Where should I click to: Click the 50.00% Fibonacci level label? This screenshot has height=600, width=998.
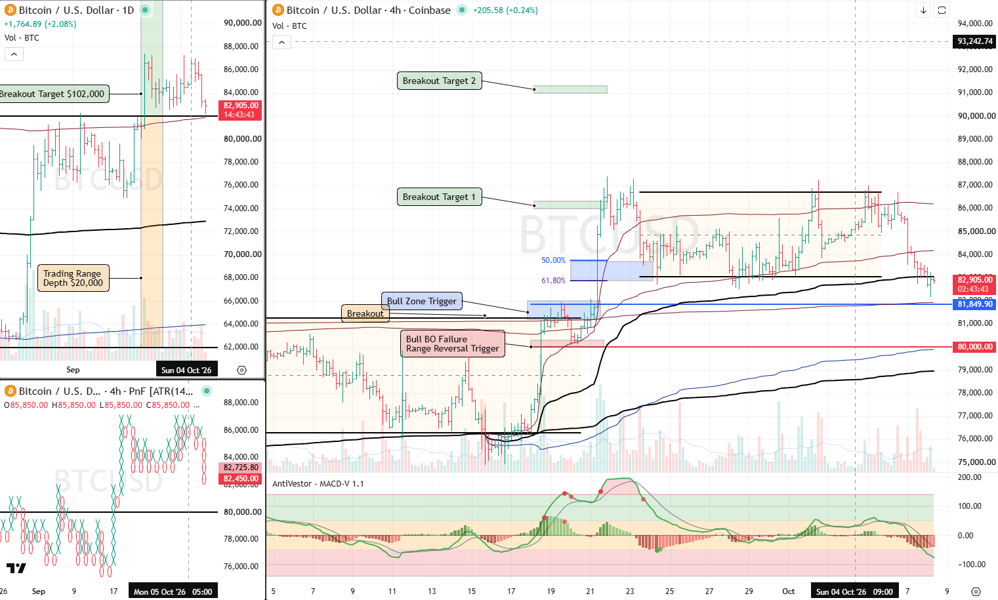[553, 260]
